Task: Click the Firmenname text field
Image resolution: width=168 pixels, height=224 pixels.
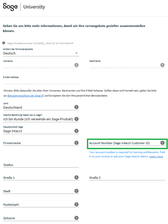Action: click(38, 143)
